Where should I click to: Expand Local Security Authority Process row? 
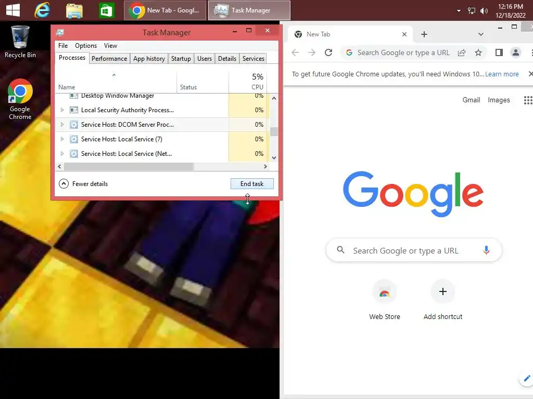62,110
